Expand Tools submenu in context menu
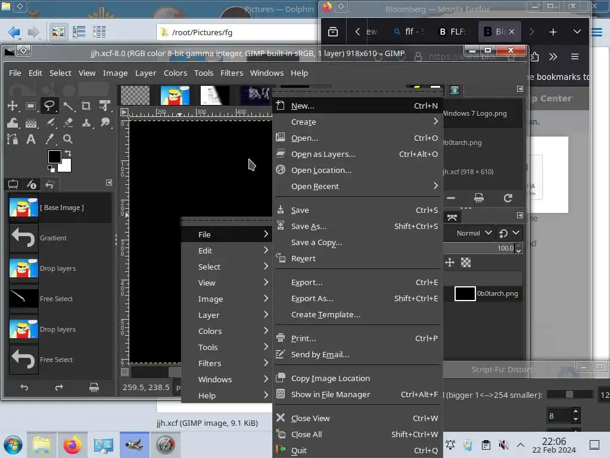The height and width of the screenshot is (458, 610). coord(227,347)
